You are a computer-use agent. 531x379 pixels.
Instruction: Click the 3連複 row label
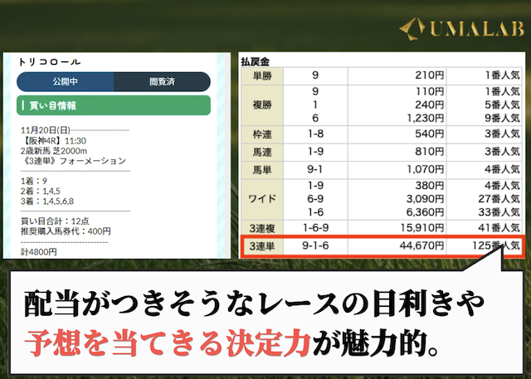coord(262,228)
